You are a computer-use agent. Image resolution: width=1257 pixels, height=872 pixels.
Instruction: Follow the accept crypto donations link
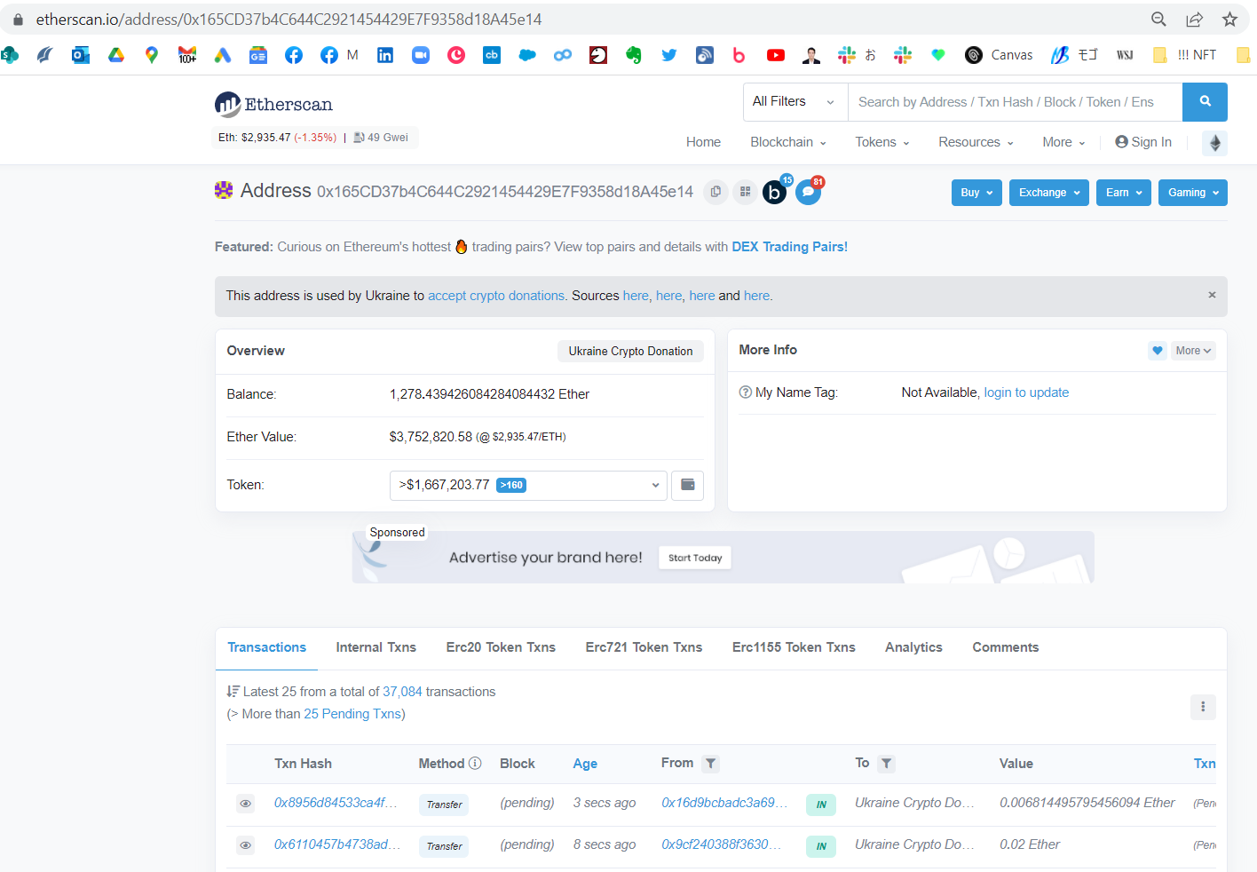497,296
